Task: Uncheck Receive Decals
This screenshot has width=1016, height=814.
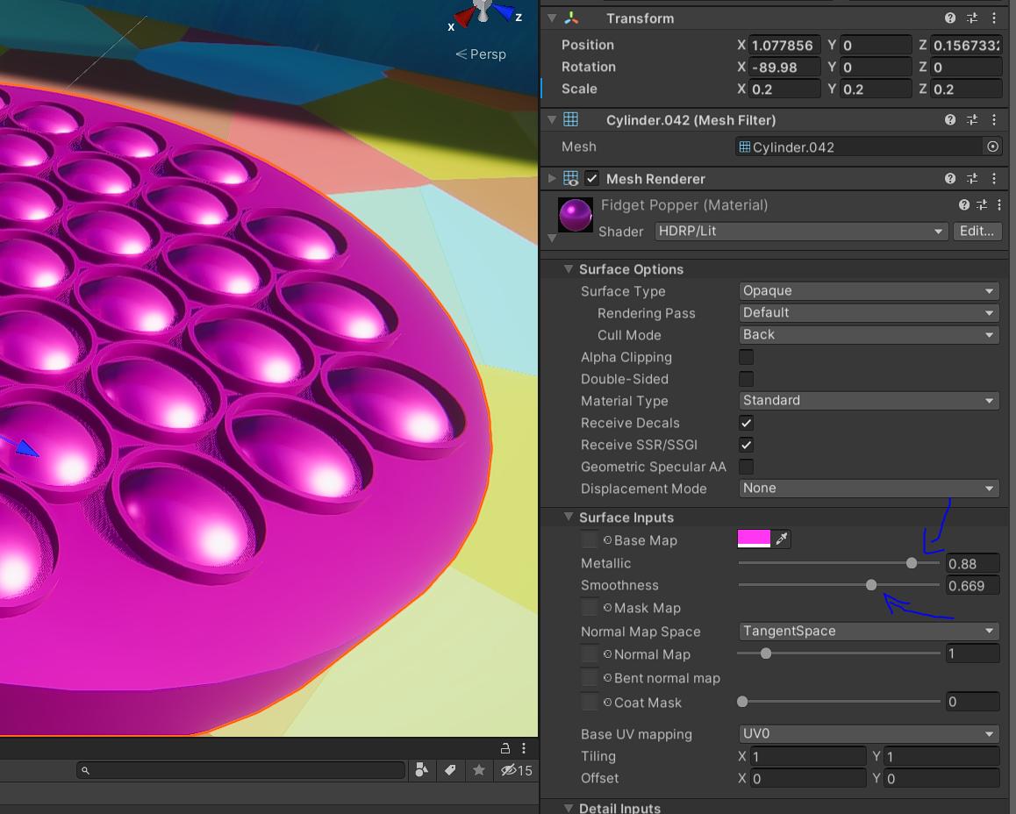Action: 746,423
